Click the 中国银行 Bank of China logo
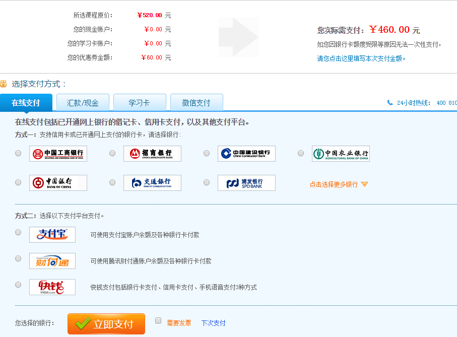 (58, 183)
